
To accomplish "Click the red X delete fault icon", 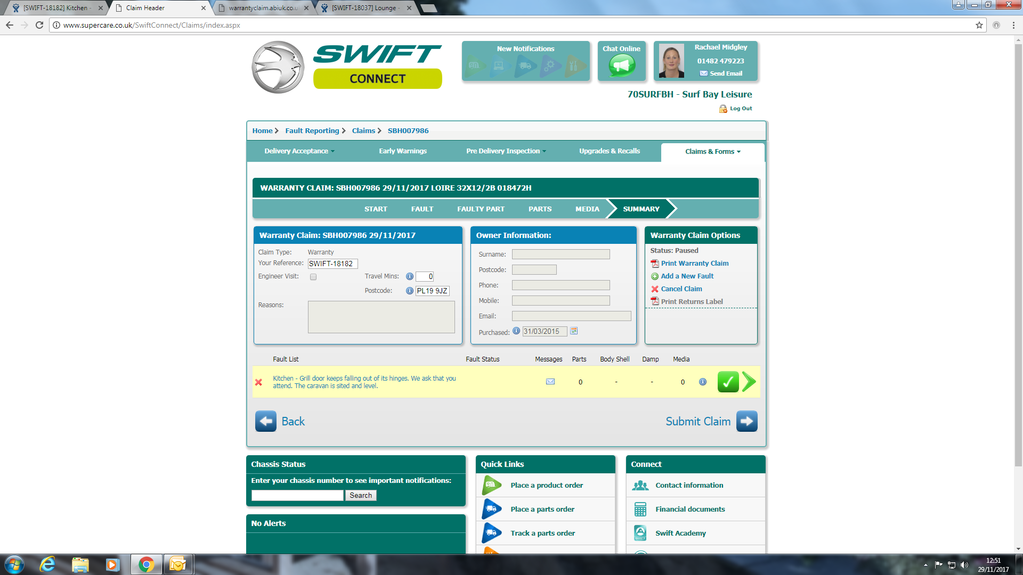I will click(x=258, y=382).
